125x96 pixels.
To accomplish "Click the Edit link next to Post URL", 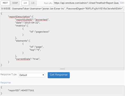I will [x=122, y=3].
